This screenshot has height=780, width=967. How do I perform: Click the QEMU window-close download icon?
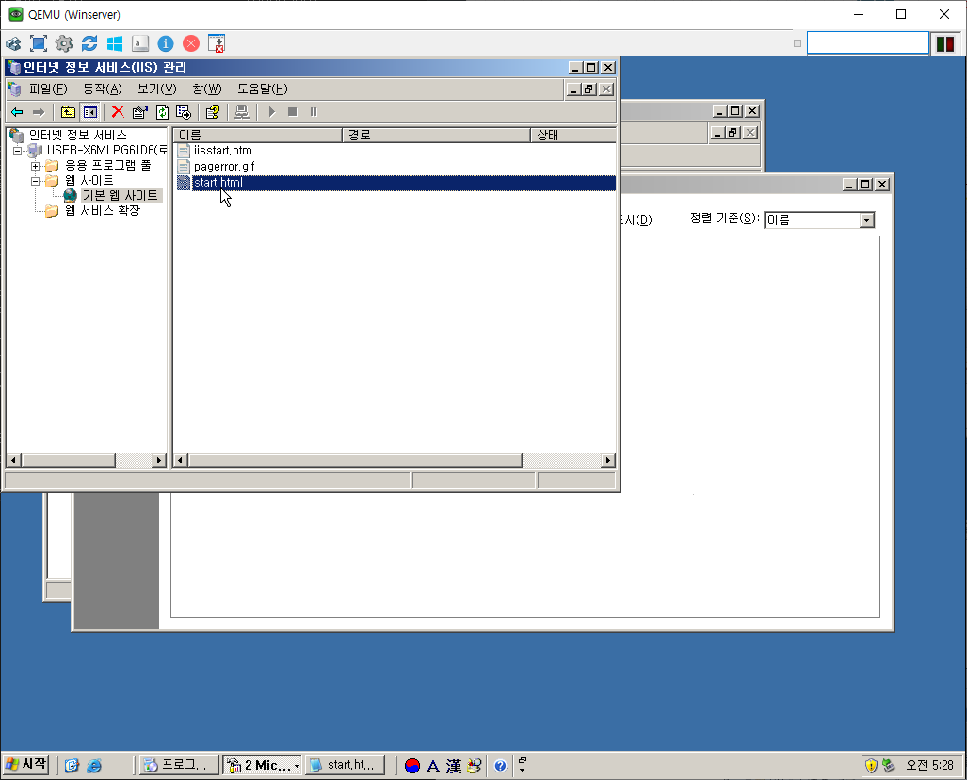click(x=217, y=43)
